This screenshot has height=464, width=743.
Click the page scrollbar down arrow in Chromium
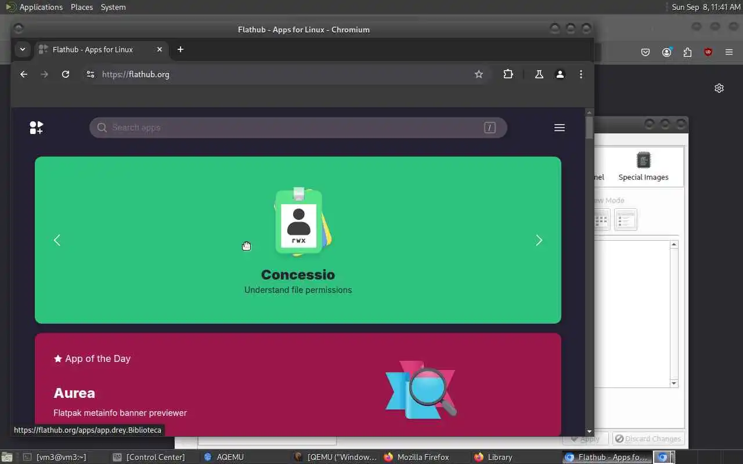[x=589, y=432]
